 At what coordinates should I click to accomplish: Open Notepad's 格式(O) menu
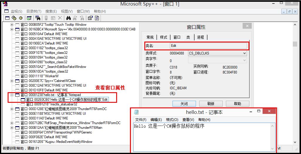[172, 120]
